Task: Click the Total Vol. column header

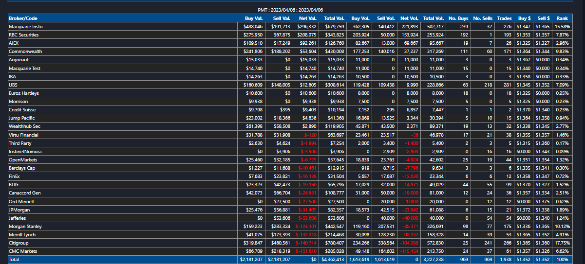Action: [433, 18]
